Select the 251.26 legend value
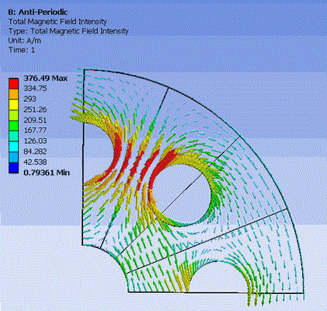 coord(35,110)
